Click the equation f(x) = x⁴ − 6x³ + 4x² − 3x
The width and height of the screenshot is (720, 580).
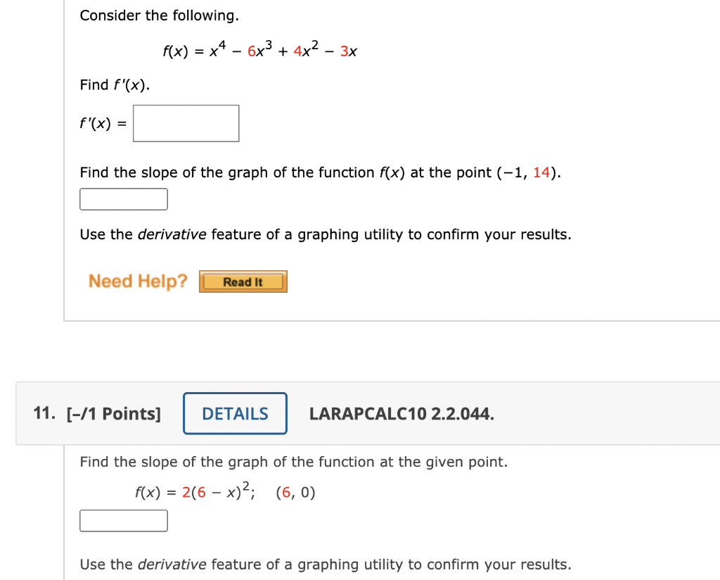point(260,50)
